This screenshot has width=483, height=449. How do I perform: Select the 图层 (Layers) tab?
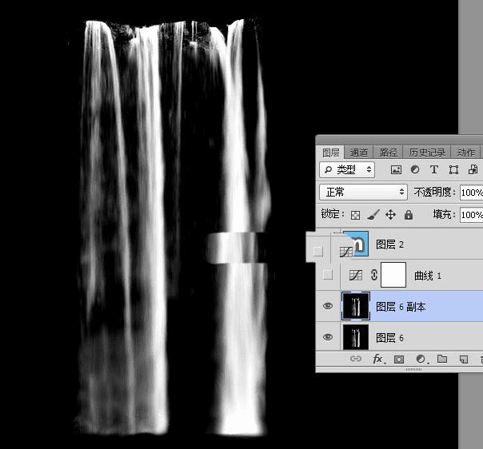point(330,153)
